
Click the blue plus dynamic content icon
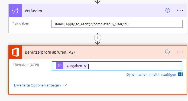180,74
